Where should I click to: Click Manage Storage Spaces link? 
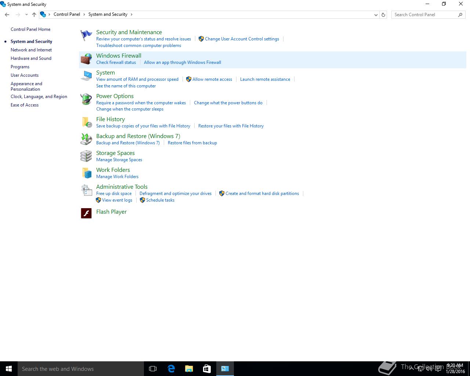(x=119, y=160)
